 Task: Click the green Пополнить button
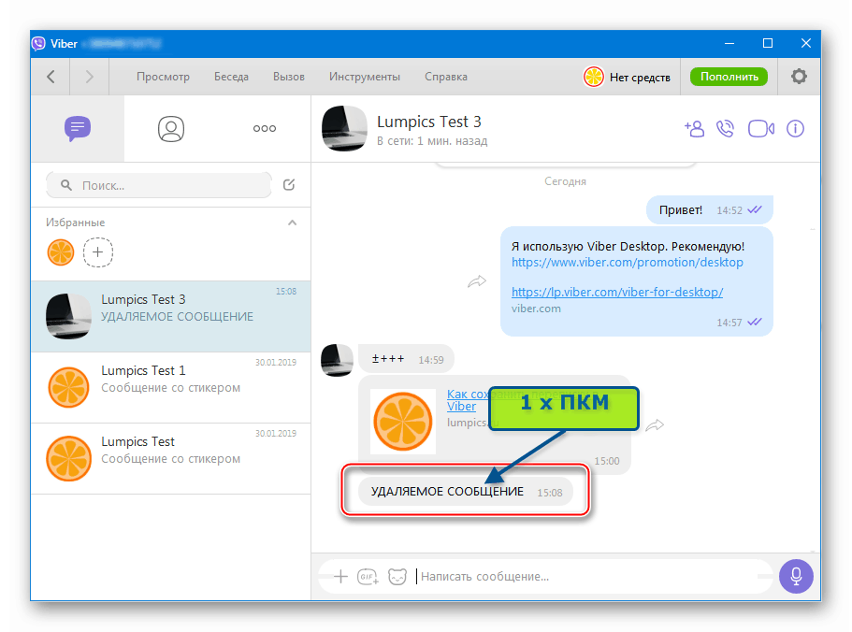point(729,77)
